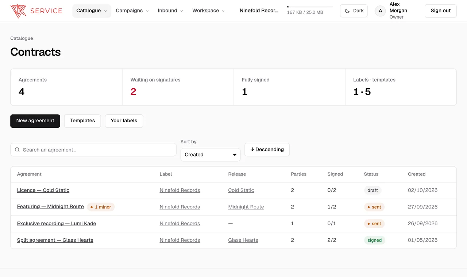Click the Created column header
This screenshot has height=277, width=467.
coord(417,174)
